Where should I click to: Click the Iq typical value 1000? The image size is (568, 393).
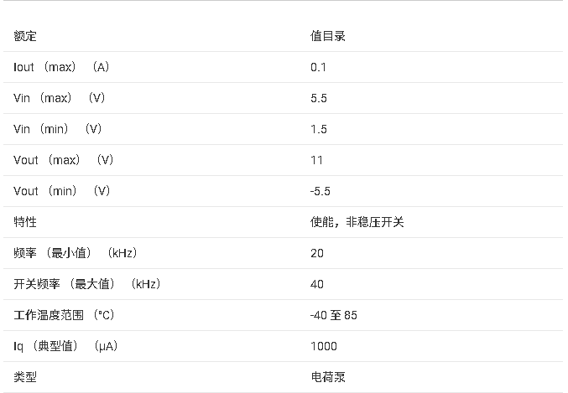click(323, 346)
